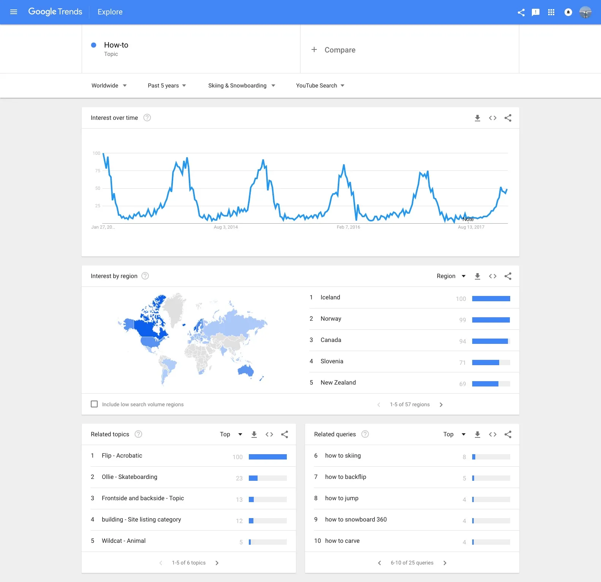
Task: Click the blue How-to color dot
Action: (x=94, y=45)
